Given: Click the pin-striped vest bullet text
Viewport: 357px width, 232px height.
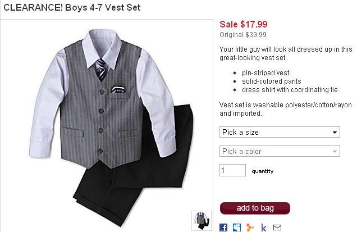Looking at the screenshot, I should point(266,73).
